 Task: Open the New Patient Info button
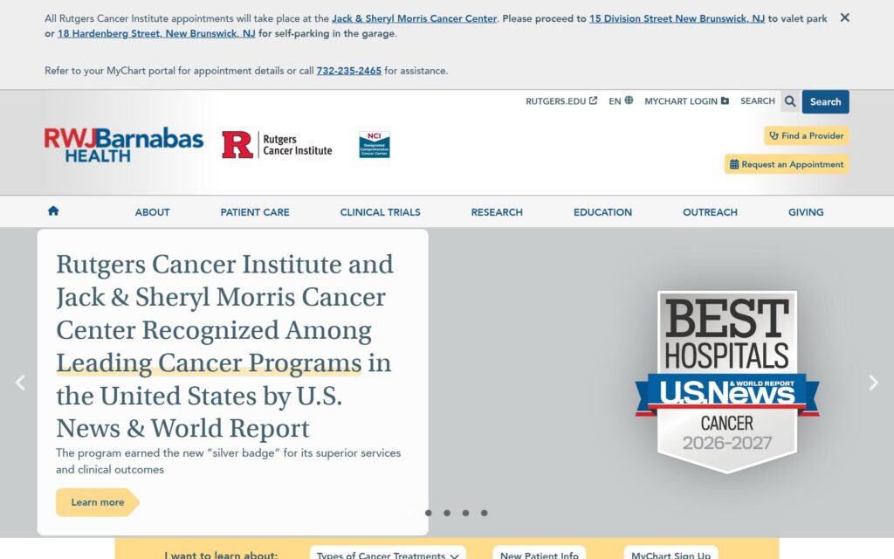[540, 555]
